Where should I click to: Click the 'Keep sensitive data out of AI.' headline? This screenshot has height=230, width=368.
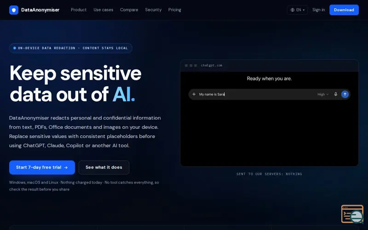(75, 84)
